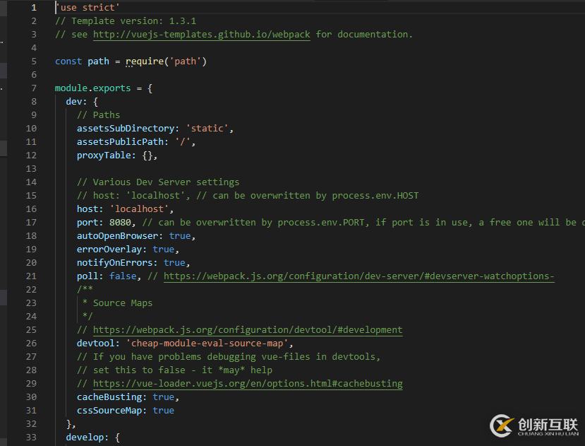Click the Chuang Xin Hu Lian watermark logo
The width and height of the screenshot is (585, 446).
click(534, 426)
